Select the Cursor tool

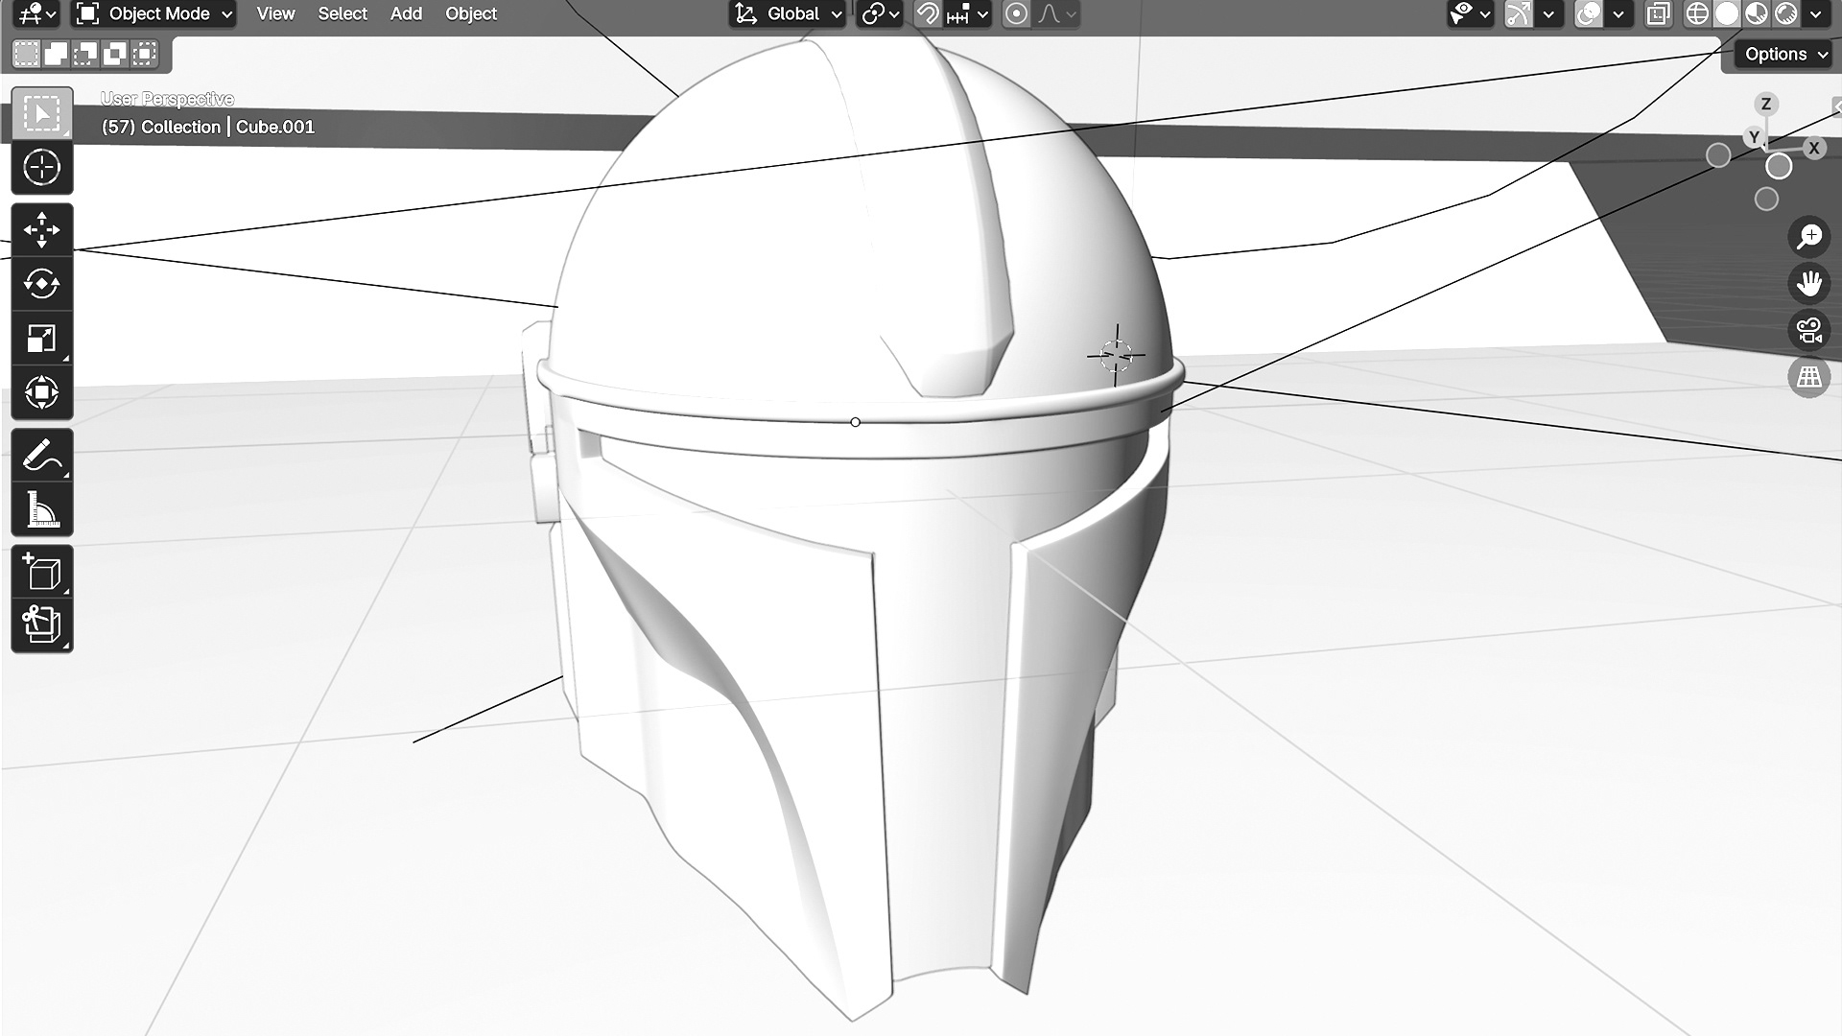[x=41, y=168]
